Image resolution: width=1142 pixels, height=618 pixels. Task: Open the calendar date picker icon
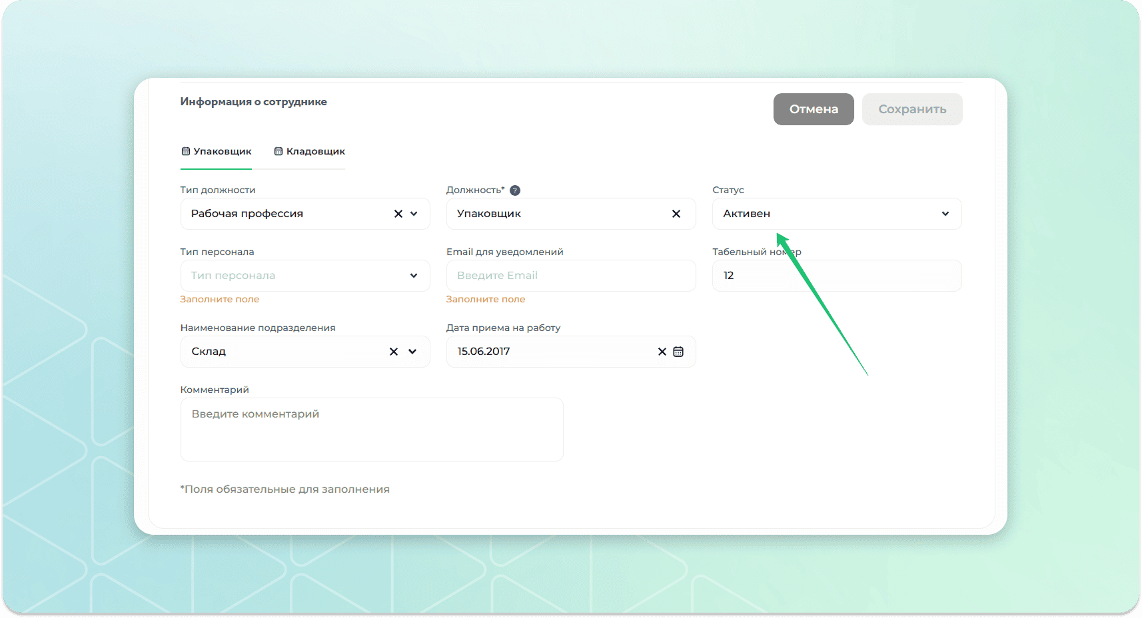click(678, 352)
